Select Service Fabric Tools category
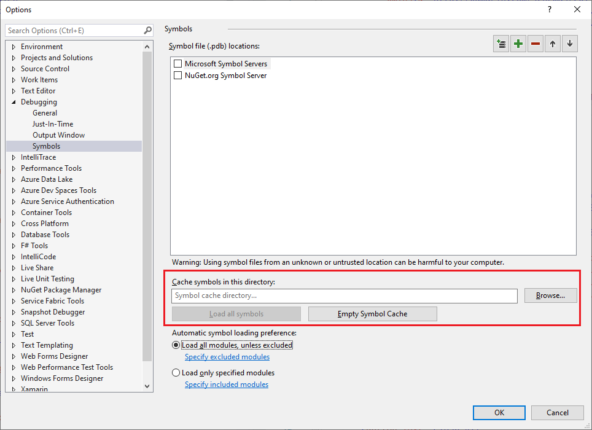This screenshot has height=430, width=592. 52,301
